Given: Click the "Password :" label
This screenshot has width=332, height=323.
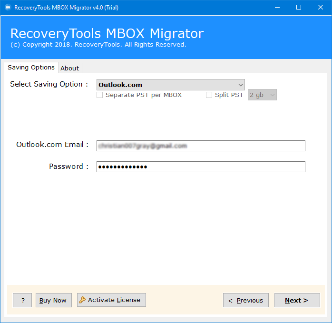Looking at the screenshot, I should click(69, 166).
